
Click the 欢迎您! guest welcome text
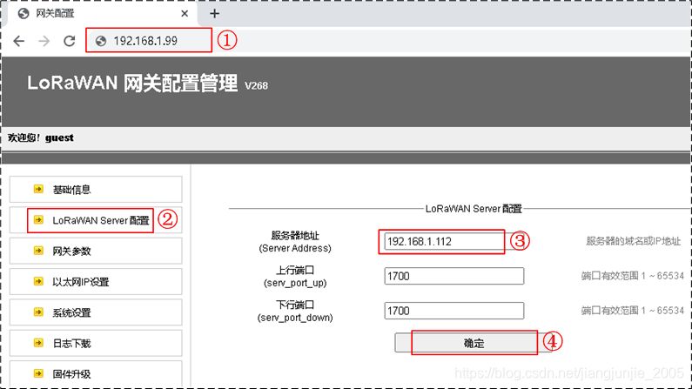click(x=41, y=137)
